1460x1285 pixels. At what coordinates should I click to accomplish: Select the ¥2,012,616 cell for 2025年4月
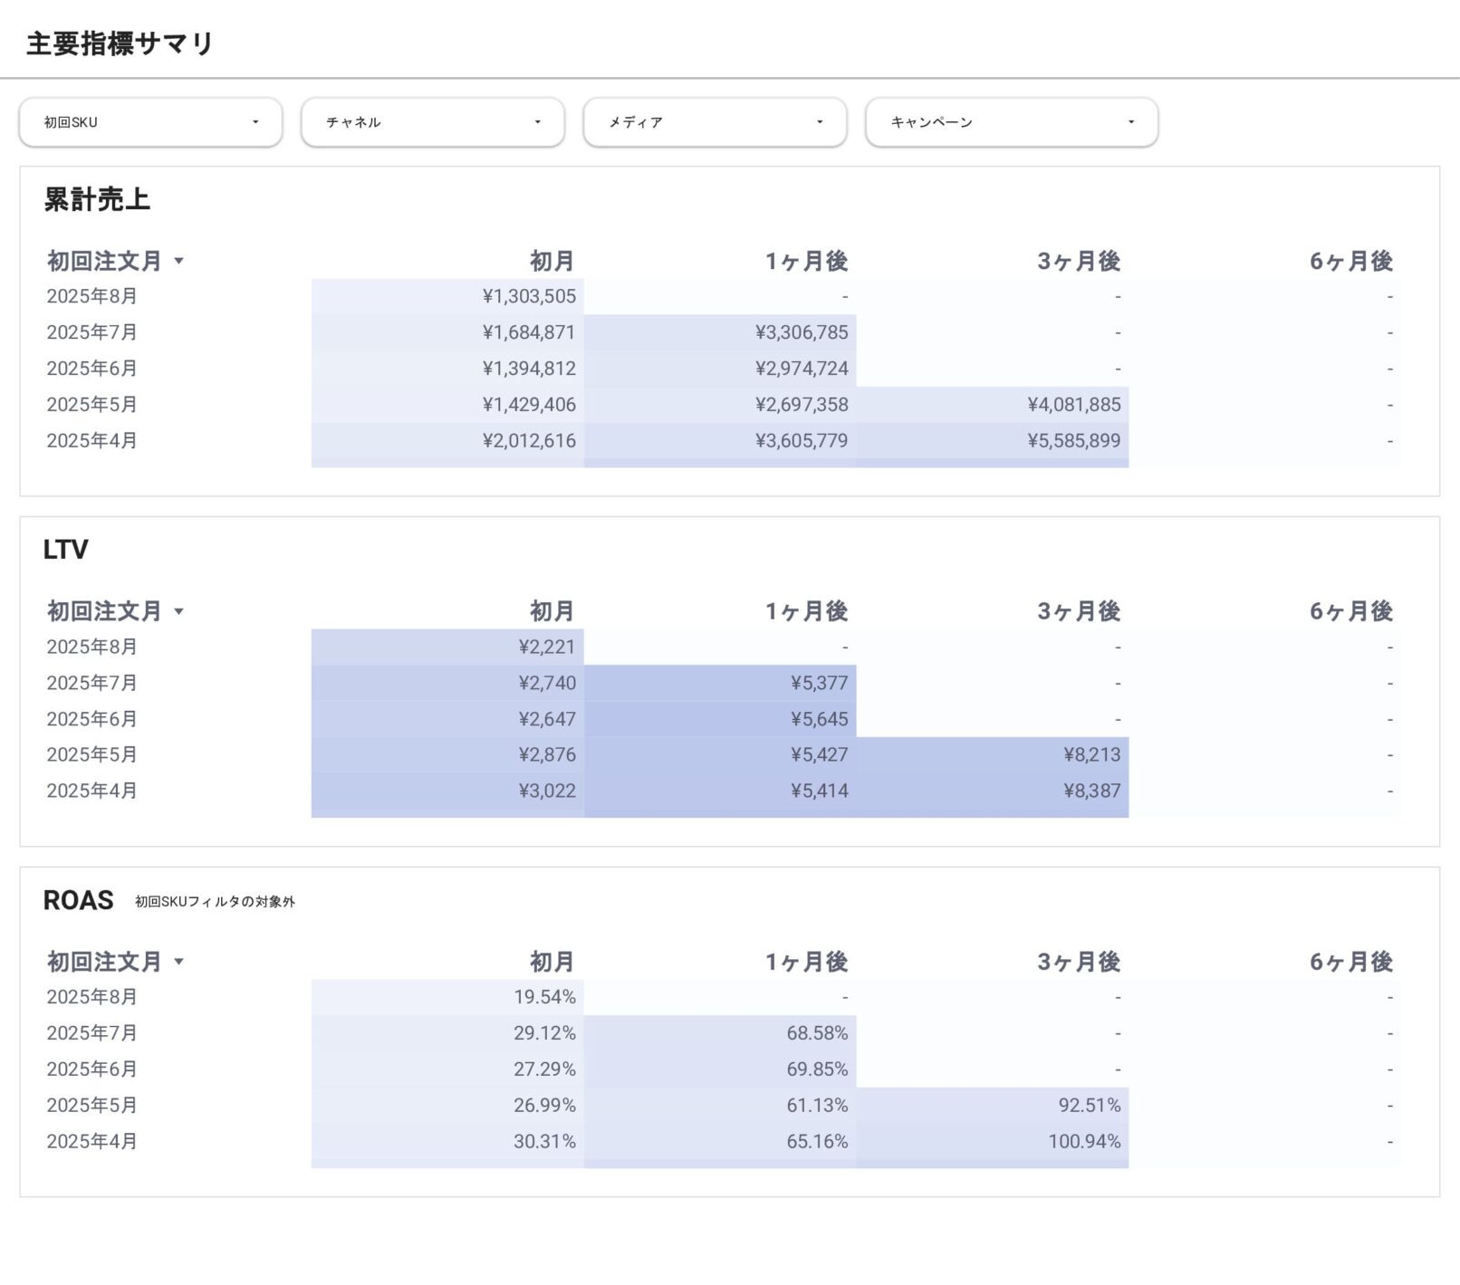click(x=529, y=441)
